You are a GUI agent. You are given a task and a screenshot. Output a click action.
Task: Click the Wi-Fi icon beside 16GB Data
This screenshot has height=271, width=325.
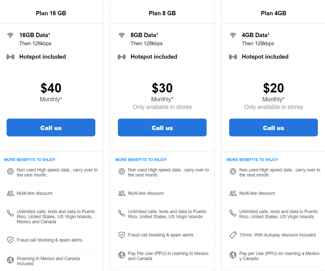tap(10, 34)
